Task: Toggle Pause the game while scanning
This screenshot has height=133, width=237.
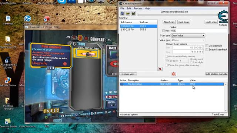Action: click(x=166, y=65)
